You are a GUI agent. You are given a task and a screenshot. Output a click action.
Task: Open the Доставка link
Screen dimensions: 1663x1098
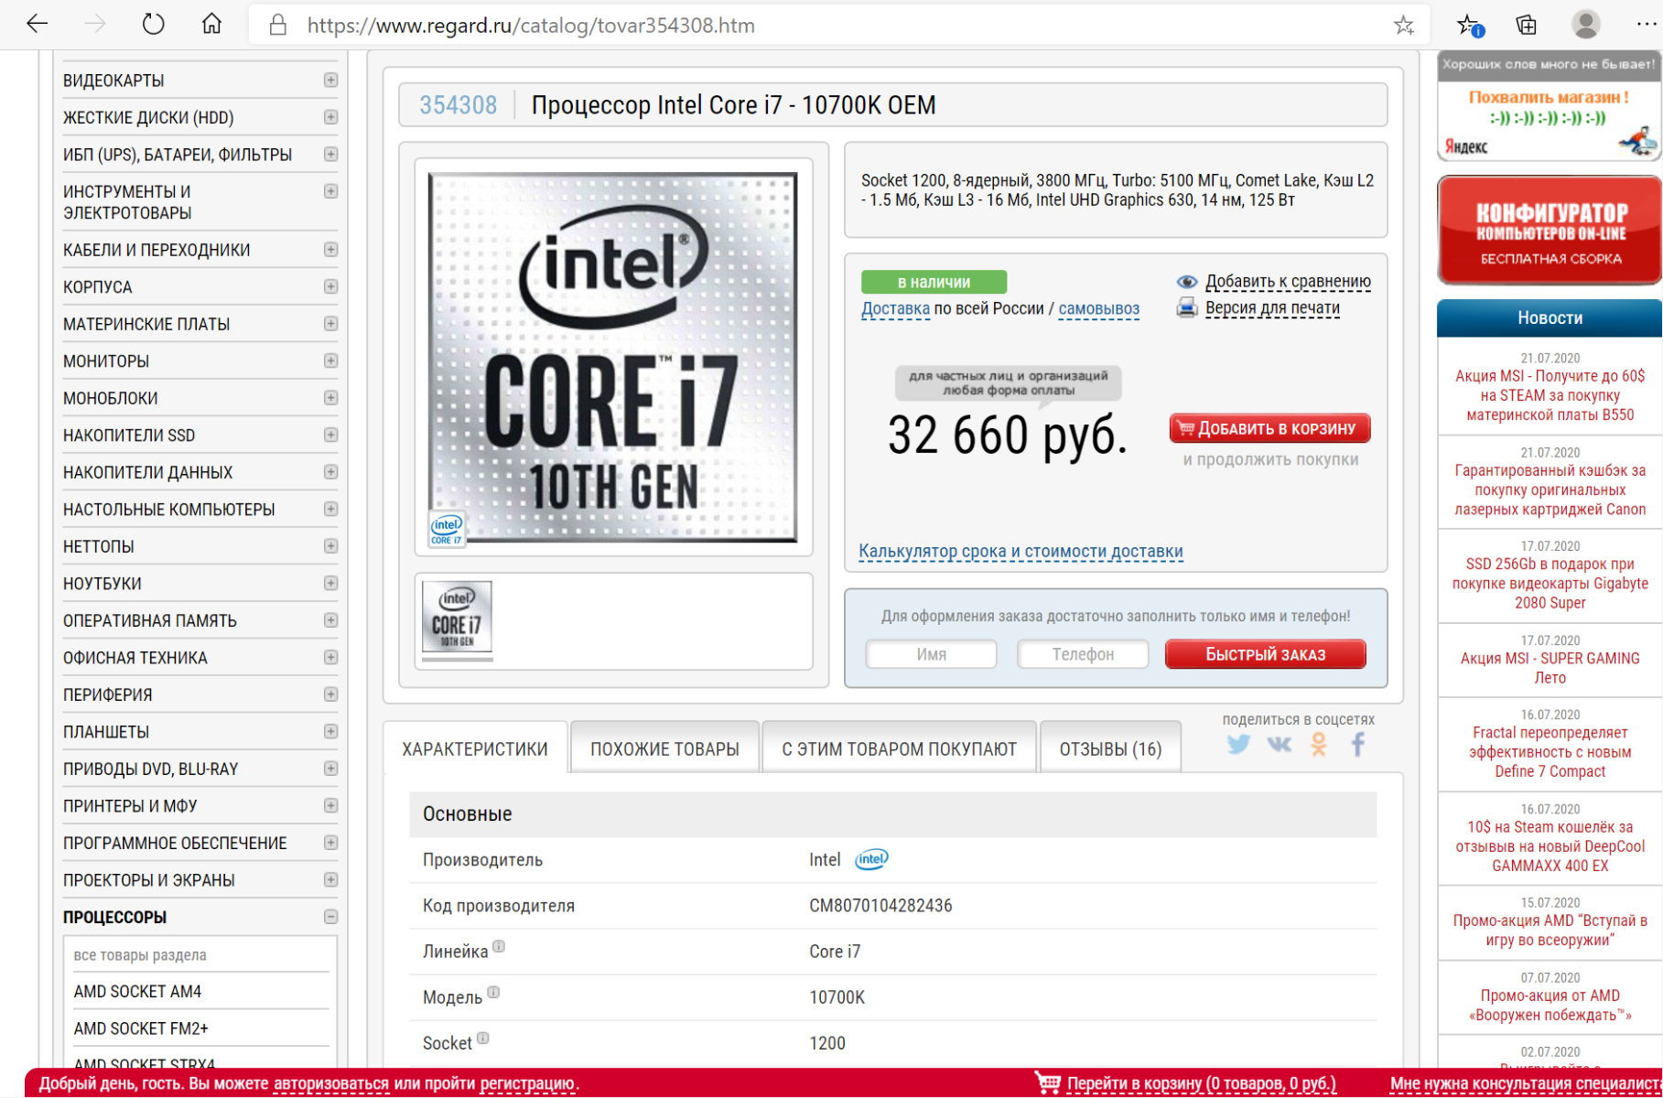tap(895, 308)
